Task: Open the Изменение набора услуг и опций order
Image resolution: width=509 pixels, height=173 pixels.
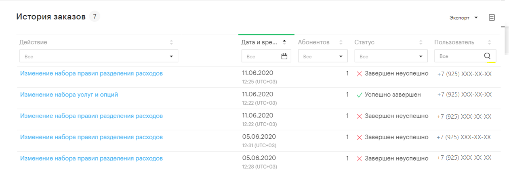Action: [69, 95]
